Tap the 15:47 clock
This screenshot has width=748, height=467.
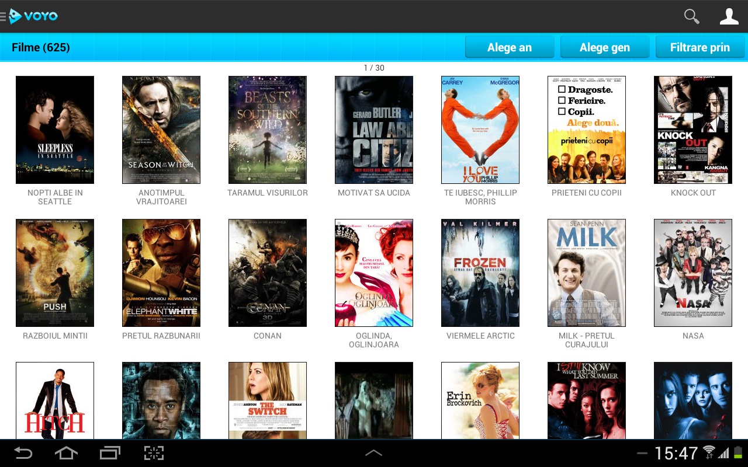point(676,453)
